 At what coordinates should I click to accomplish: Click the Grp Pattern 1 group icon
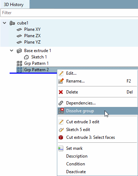point(19,63)
